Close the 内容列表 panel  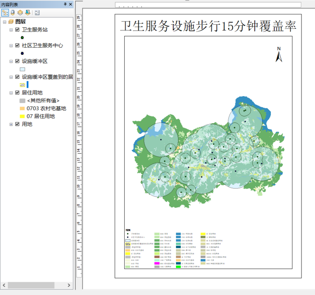(x=71, y=4)
